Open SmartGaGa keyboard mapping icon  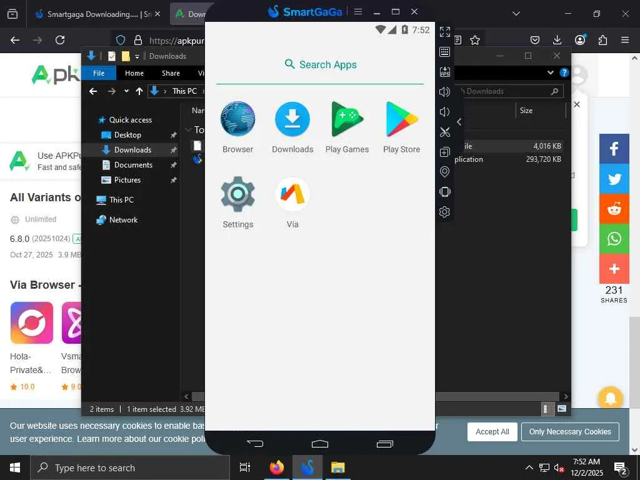coord(445,52)
